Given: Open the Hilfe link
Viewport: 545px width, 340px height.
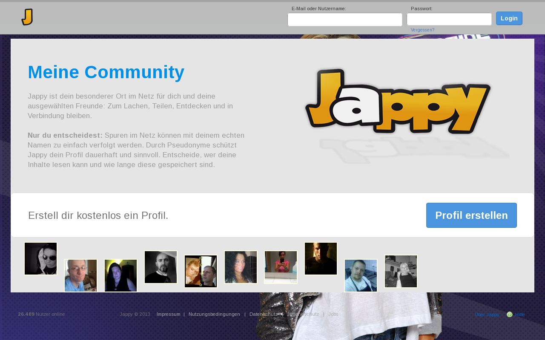Looking at the screenshot, I should 520,314.
